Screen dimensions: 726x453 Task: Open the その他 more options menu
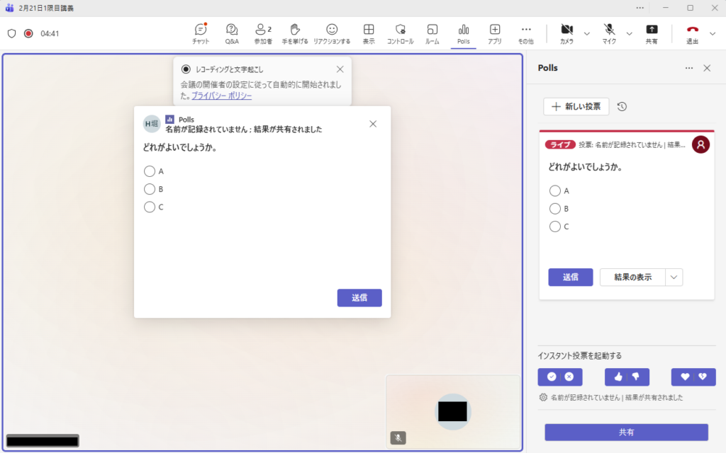pos(525,33)
